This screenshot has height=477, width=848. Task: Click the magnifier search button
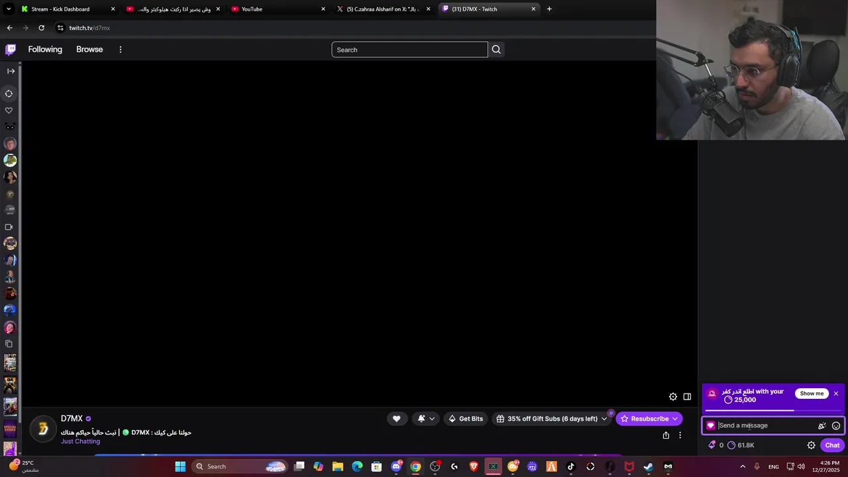pos(496,50)
